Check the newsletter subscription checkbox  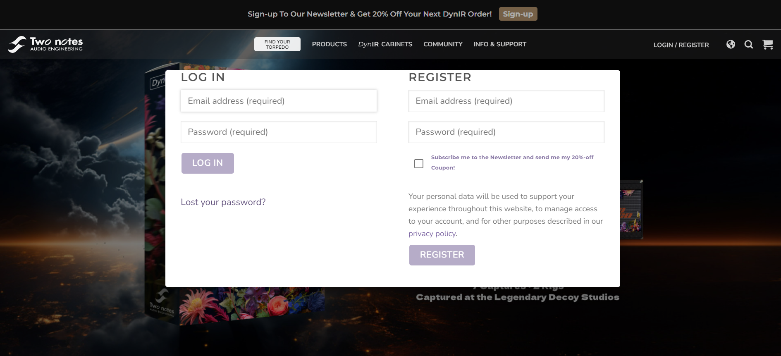click(419, 164)
